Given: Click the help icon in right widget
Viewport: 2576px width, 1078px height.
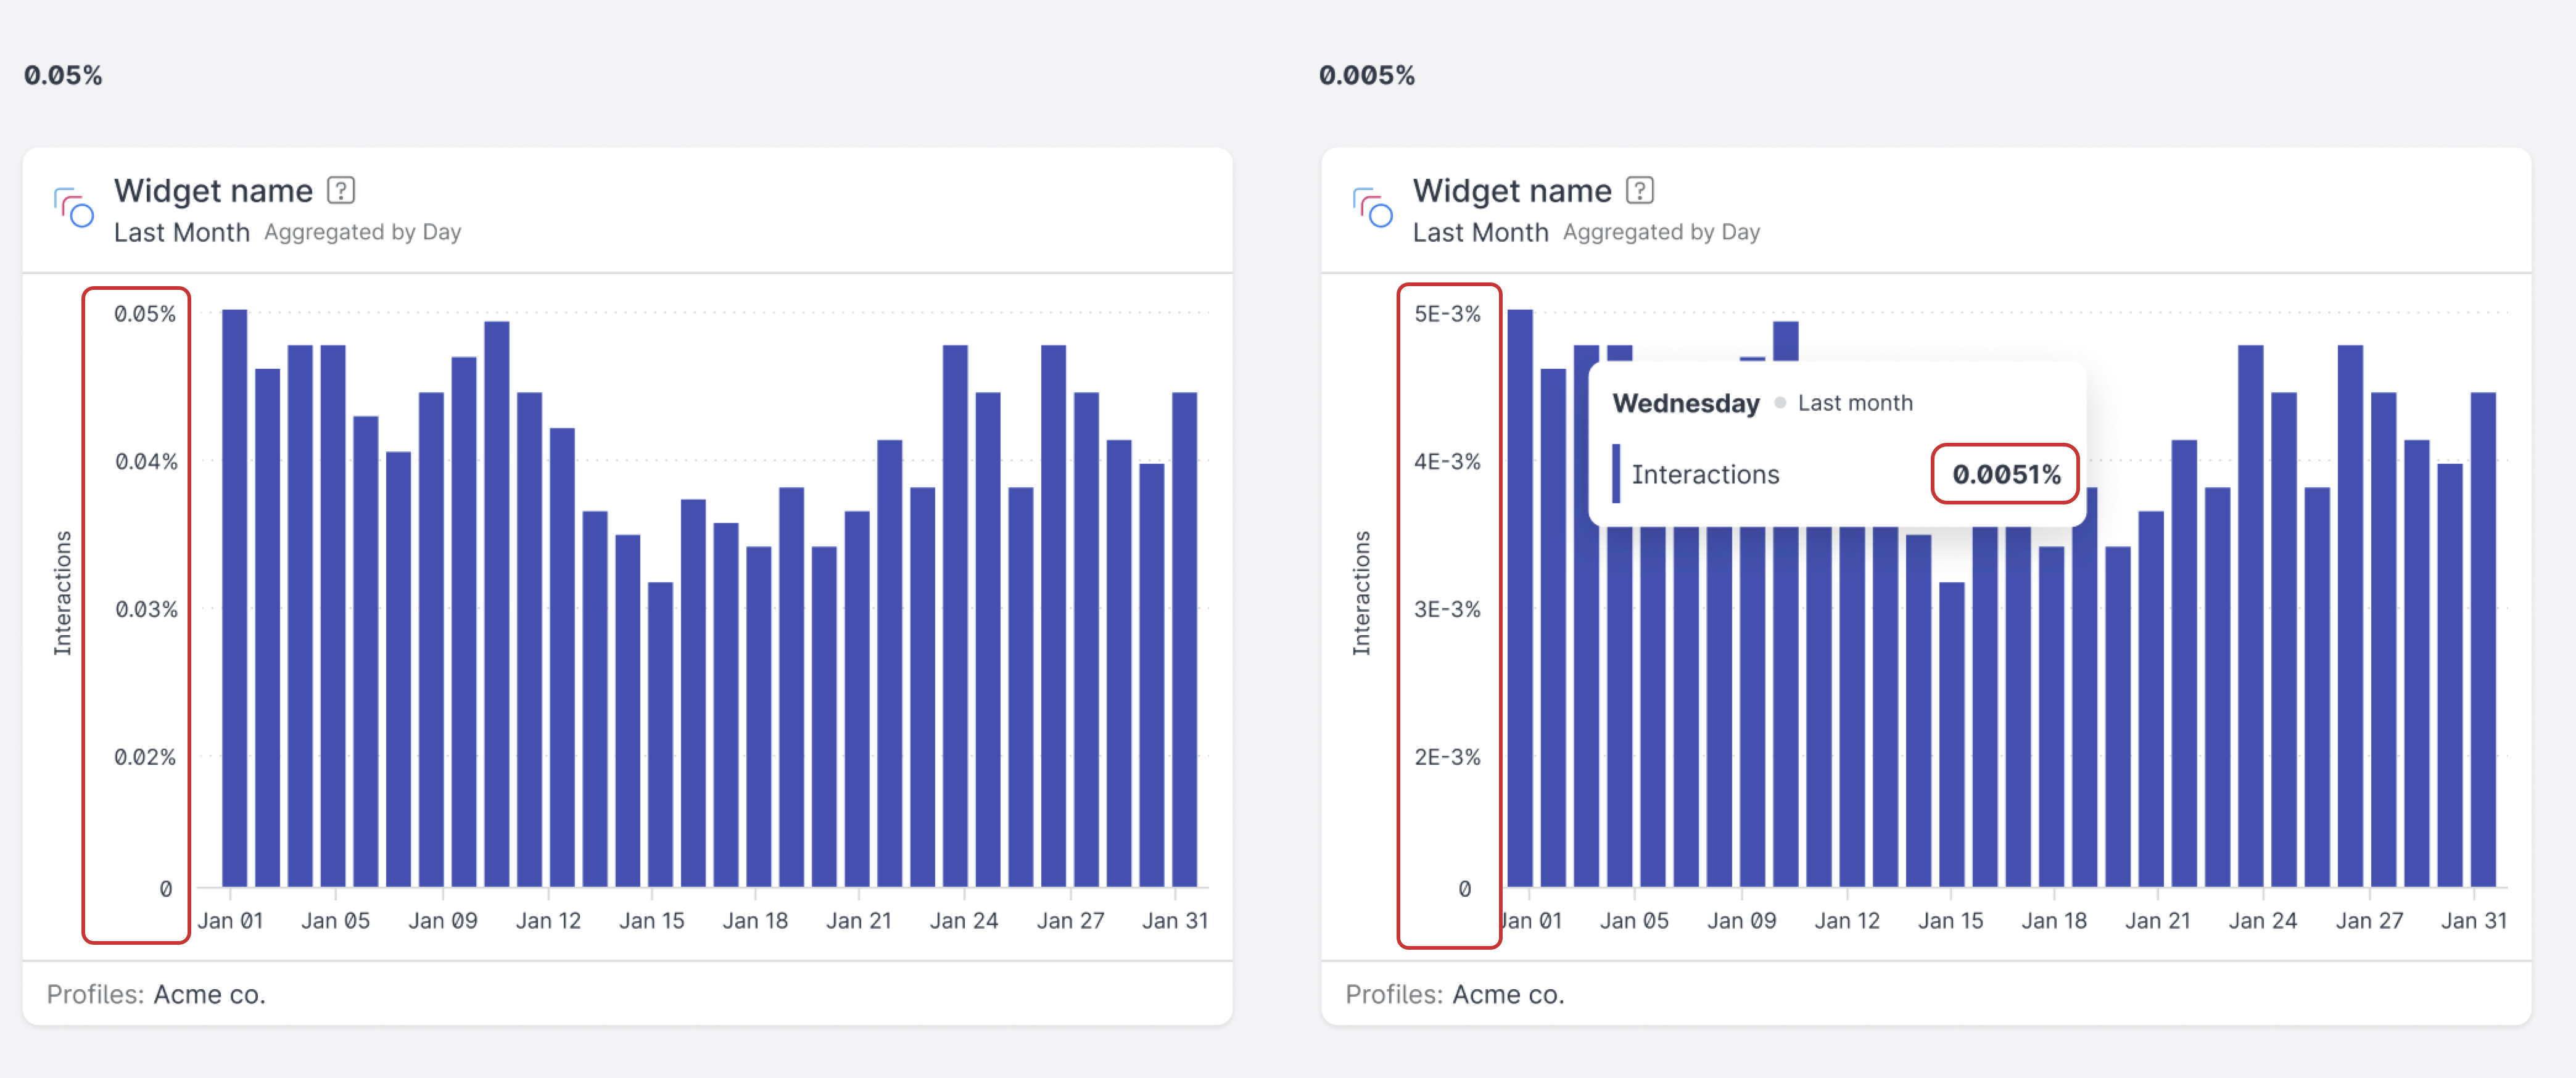Looking at the screenshot, I should pyautogui.click(x=1639, y=190).
